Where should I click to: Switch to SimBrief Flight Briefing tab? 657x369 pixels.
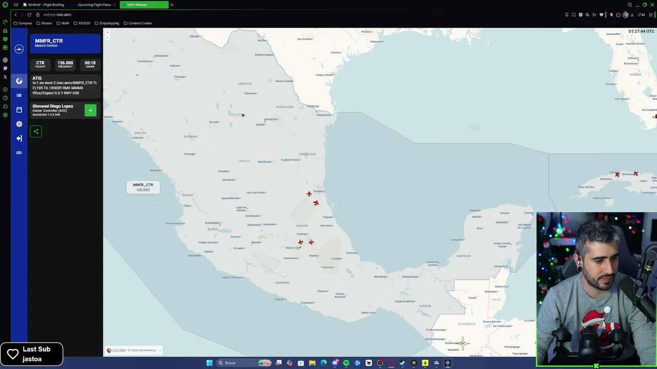point(44,5)
